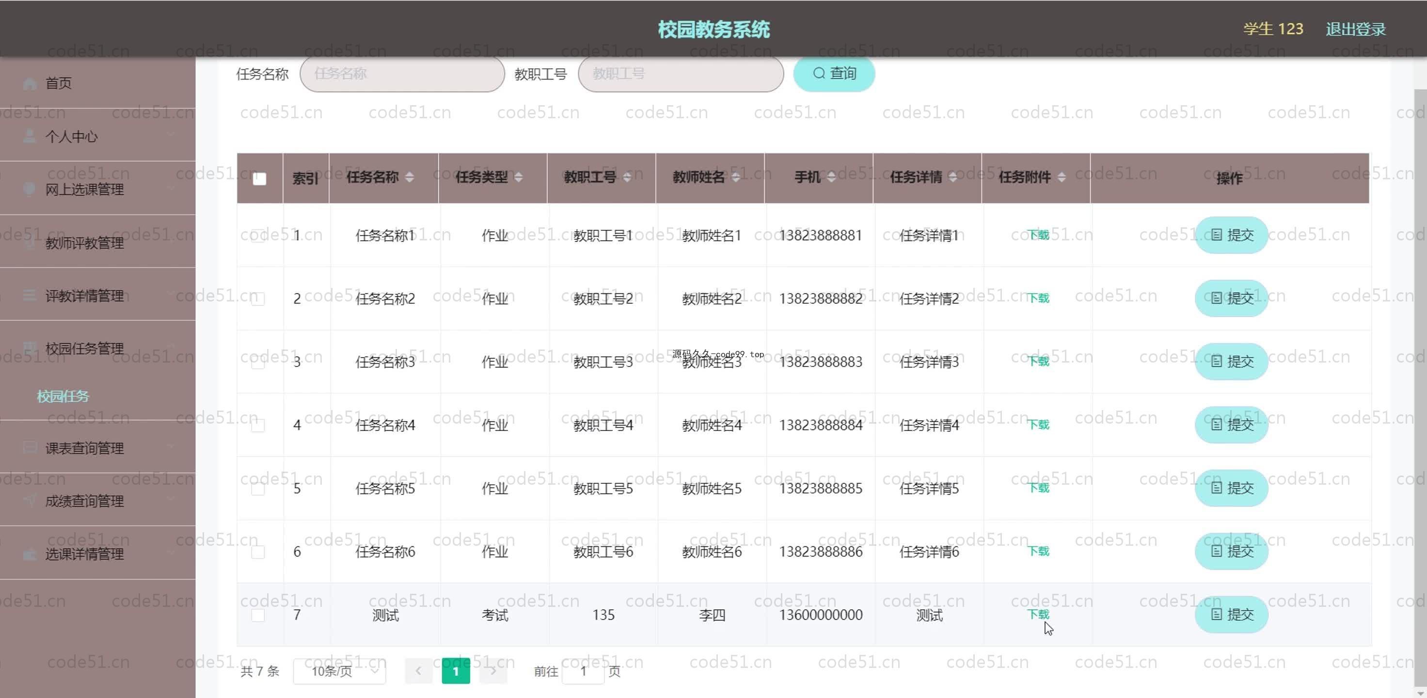Click page number 1 in pagination

pyautogui.click(x=456, y=671)
